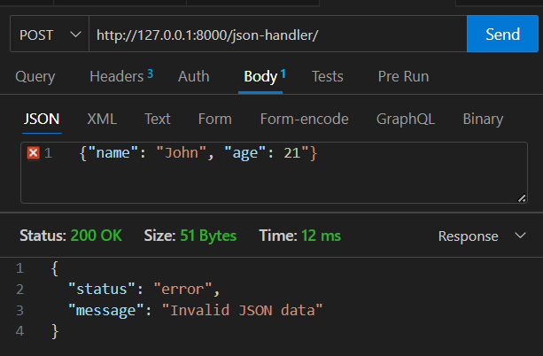The width and height of the screenshot is (543, 356).
Task: Select the GraphQL body type
Action: [x=405, y=119]
